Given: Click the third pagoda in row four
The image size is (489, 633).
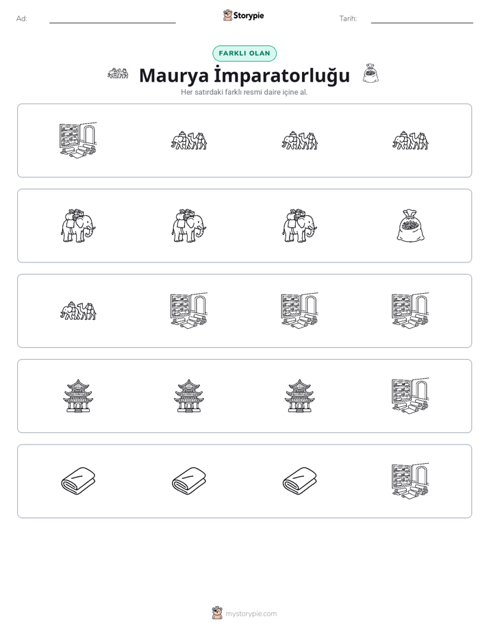Looking at the screenshot, I should pyautogui.click(x=299, y=396).
